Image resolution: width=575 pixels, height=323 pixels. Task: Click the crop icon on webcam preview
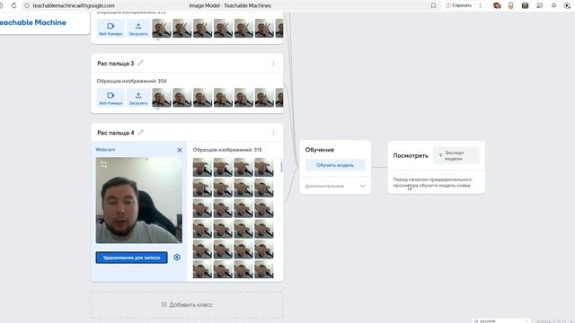(x=104, y=164)
